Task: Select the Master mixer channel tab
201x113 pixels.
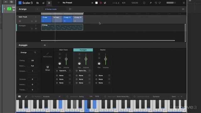Action: click(103, 50)
